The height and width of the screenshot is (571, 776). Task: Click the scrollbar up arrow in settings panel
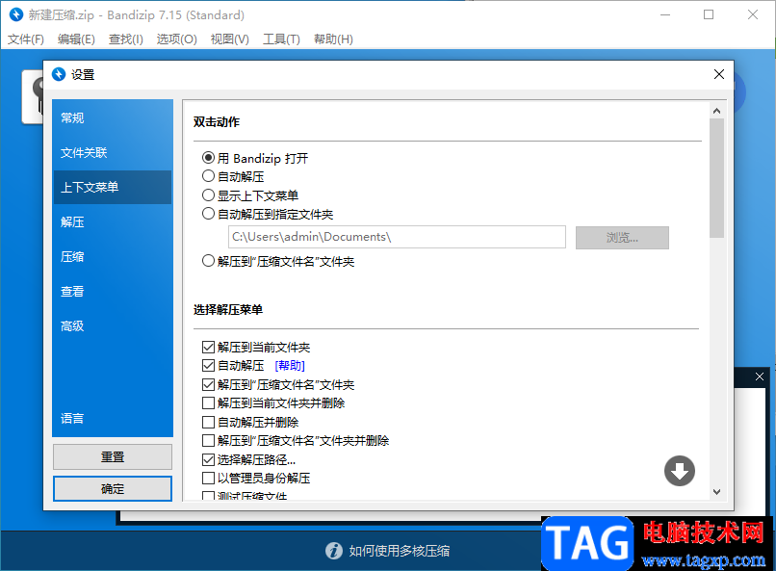(x=716, y=111)
